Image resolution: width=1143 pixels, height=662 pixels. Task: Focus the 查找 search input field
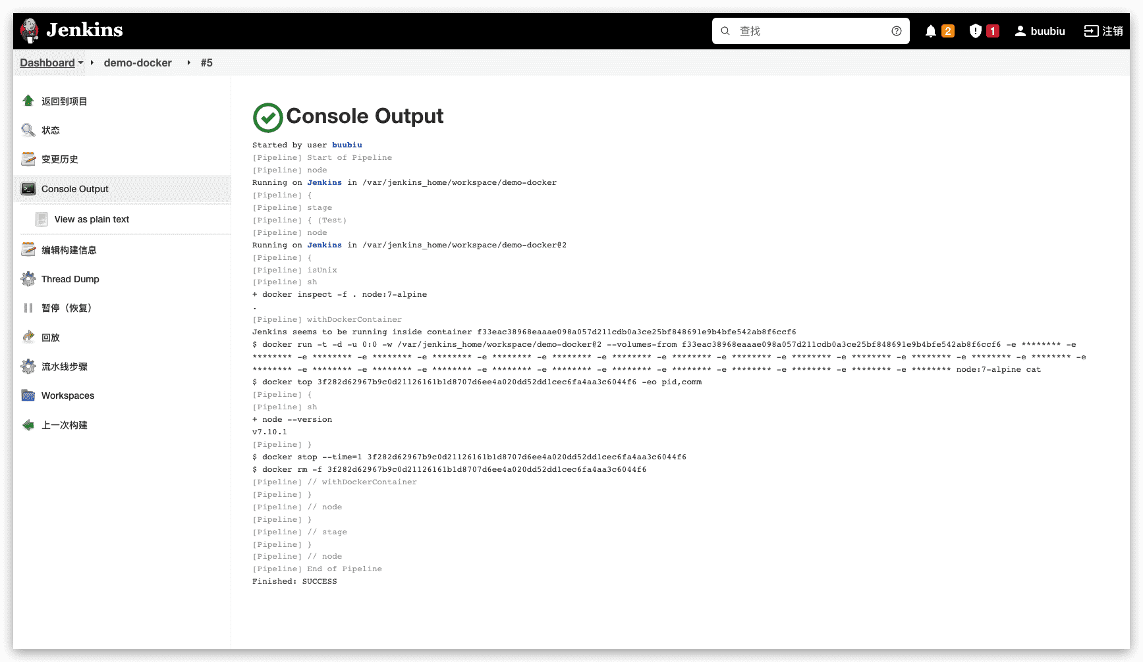[810, 31]
